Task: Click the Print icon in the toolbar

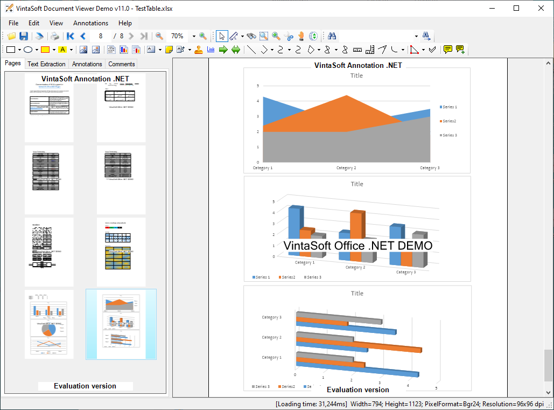Action: tap(54, 36)
